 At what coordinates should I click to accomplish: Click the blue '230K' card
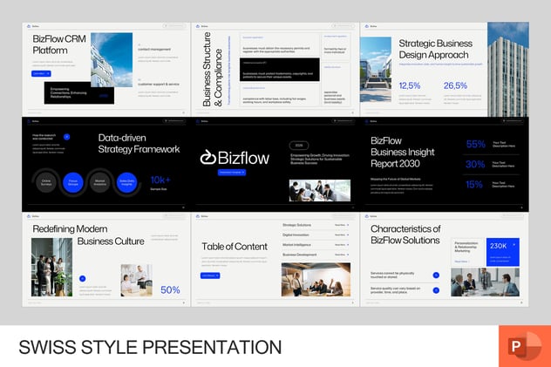[x=503, y=252]
